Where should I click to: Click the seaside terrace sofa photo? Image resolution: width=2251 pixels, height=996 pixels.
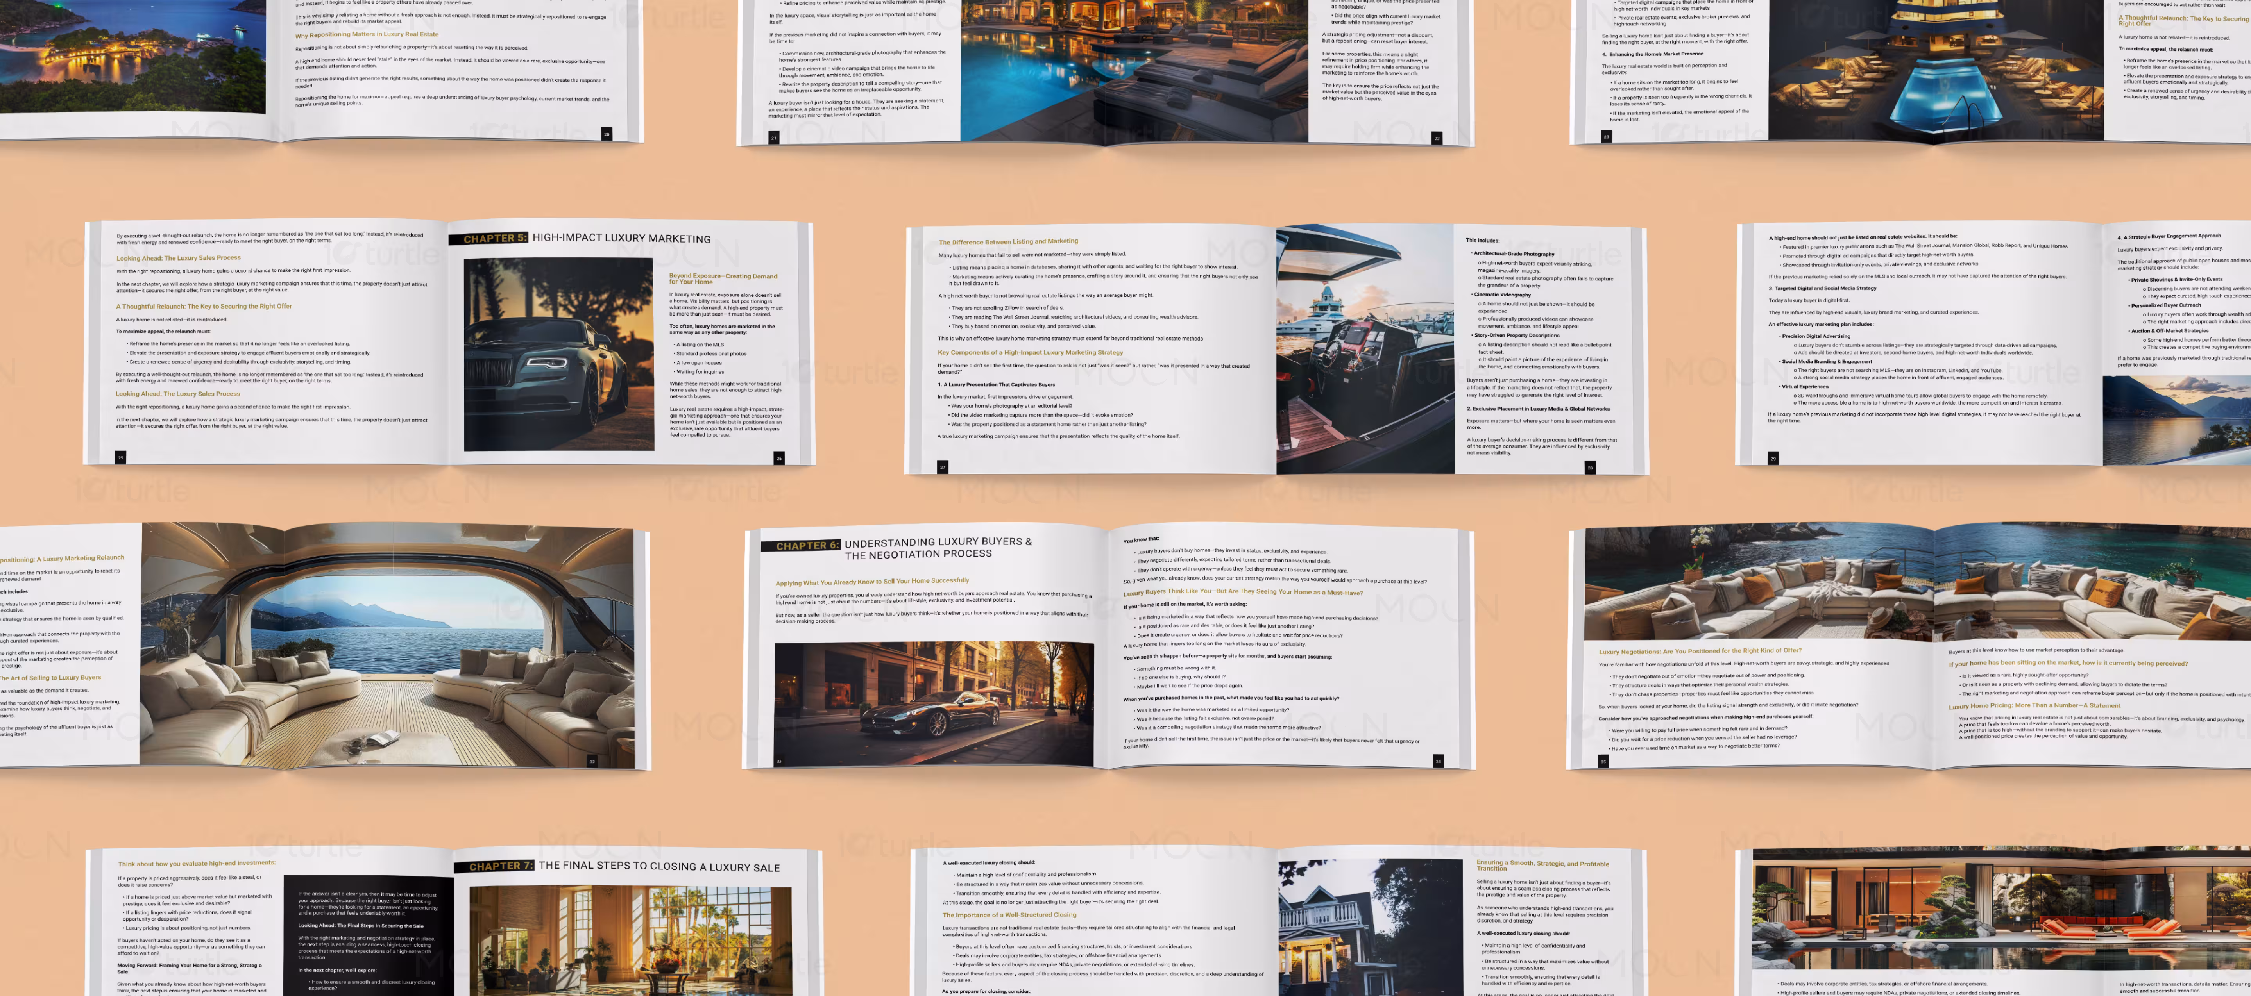click(x=1918, y=582)
